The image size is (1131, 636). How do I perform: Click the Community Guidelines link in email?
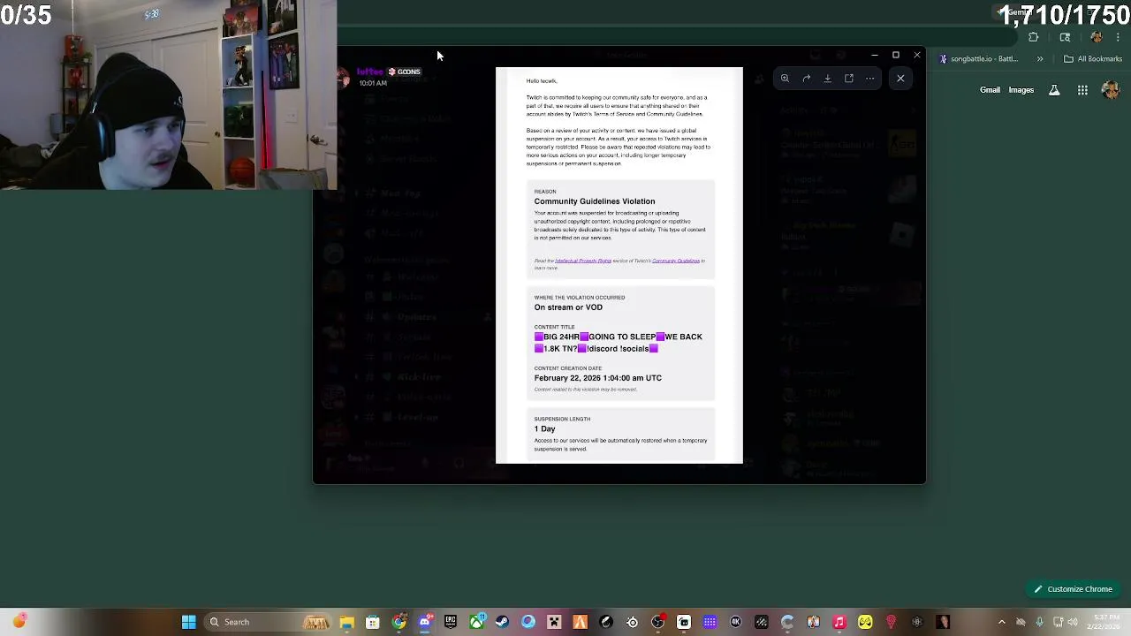click(676, 261)
